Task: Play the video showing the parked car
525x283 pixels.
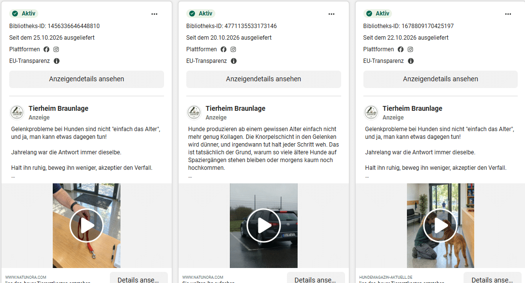Action: click(264, 225)
